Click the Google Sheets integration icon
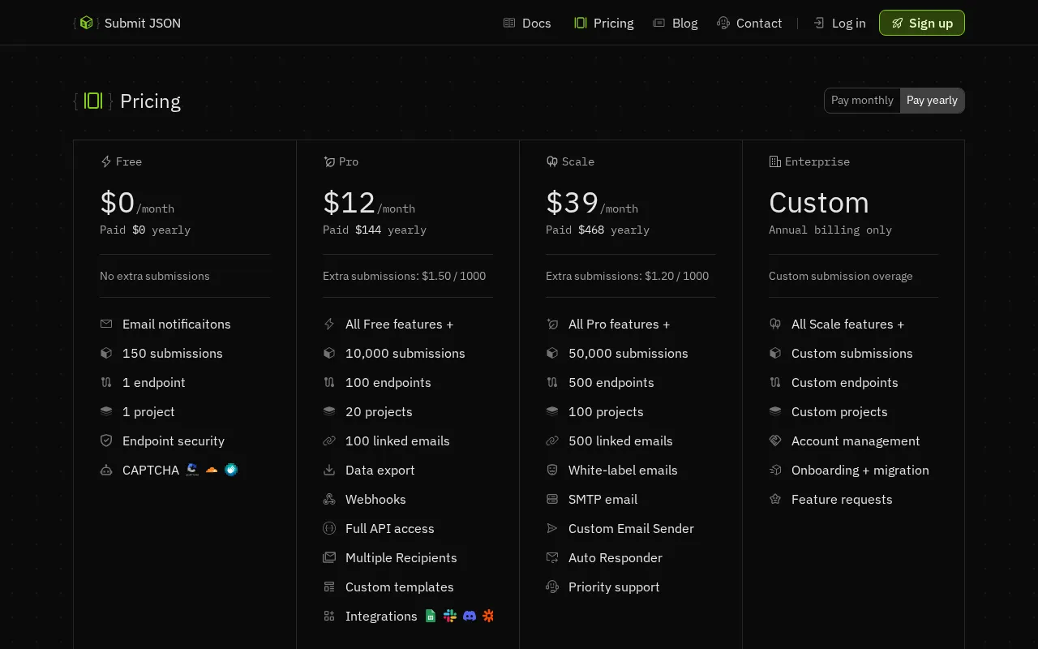The width and height of the screenshot is (1038, 649). click(x=431, y=616)
